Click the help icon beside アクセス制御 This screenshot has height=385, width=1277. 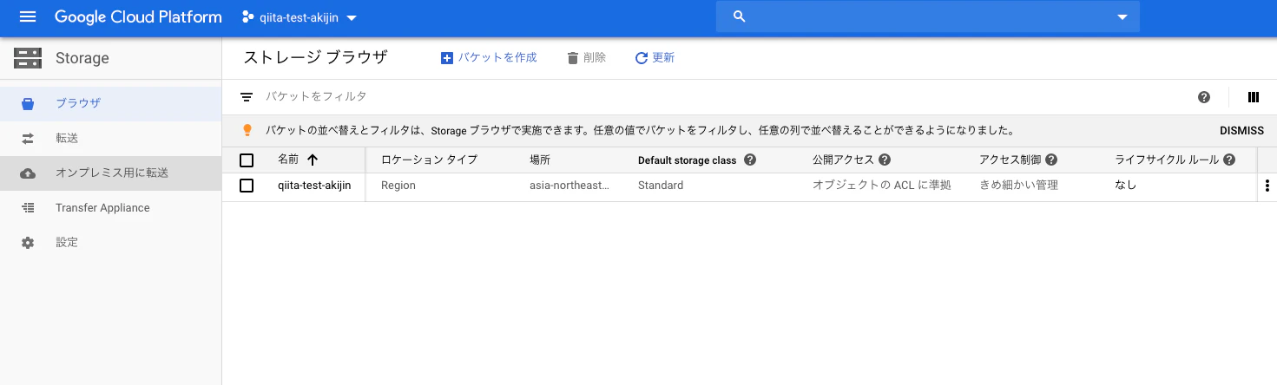click(1051, 160)
